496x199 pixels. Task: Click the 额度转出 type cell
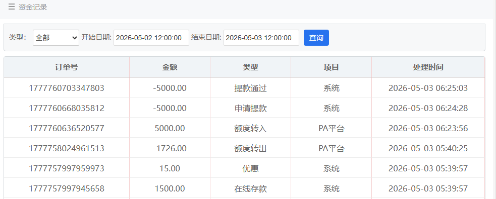coord(251,148)
